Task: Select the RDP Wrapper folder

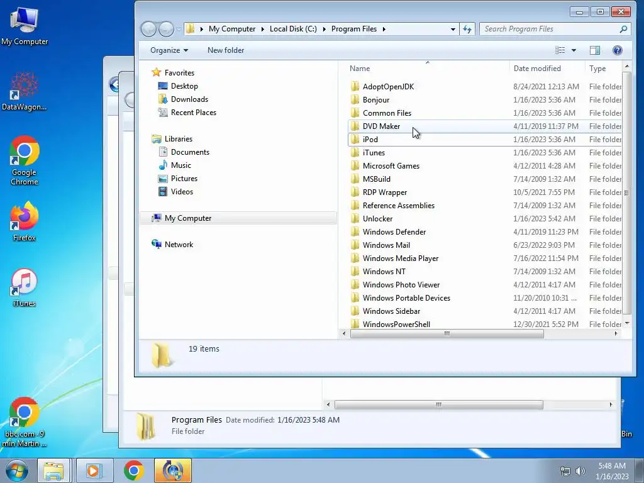Action: [385, 192]
